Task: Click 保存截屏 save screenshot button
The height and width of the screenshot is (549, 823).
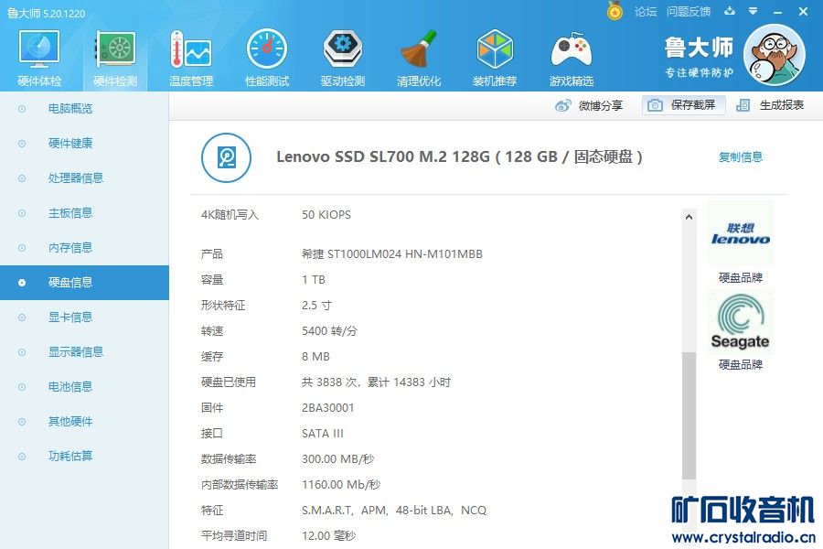Action: [684, 105]
